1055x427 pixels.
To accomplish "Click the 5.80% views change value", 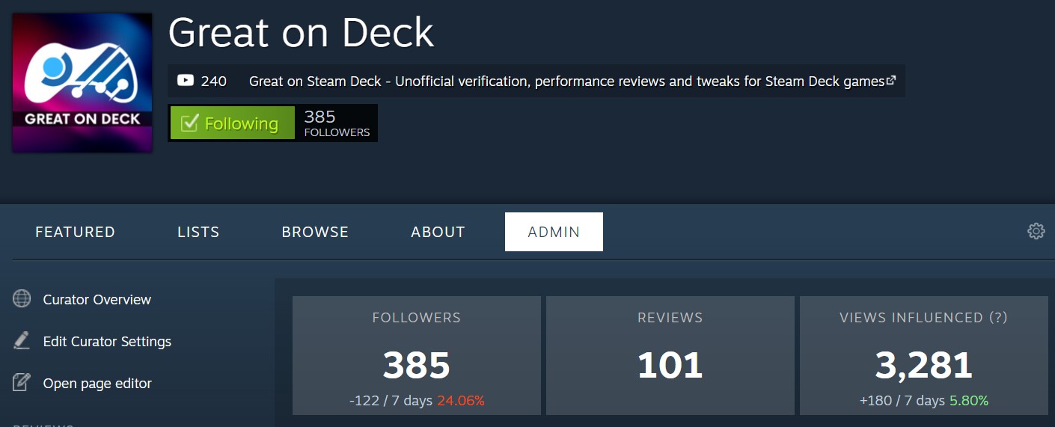I will (x=969, y=401).
